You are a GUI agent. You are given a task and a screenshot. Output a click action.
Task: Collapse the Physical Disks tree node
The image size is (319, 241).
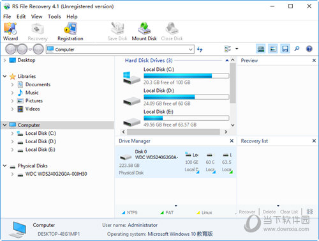pyautogui.click(x=4, y=166)
